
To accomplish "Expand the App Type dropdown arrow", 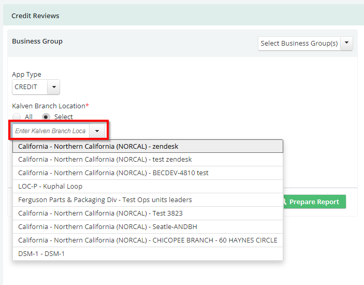I will [54, 87].
